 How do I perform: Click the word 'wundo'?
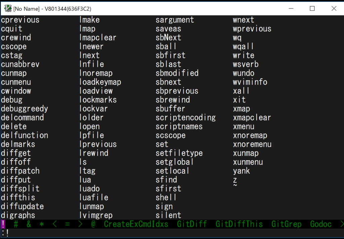point(244,73)
